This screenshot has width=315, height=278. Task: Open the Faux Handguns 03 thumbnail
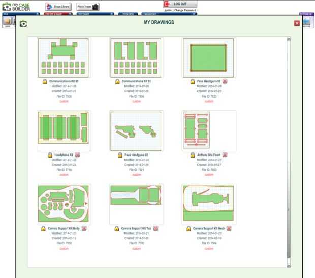click(x=208, y=58)
